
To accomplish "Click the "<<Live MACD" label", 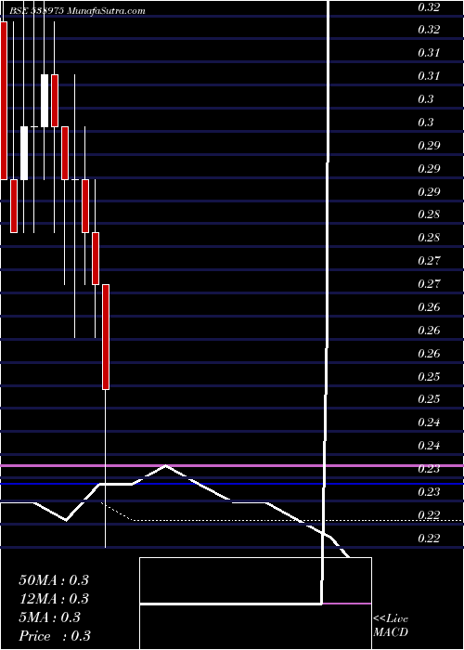I will tap(391, 626).
